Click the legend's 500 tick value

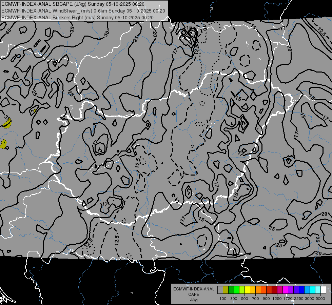[245, 299]
